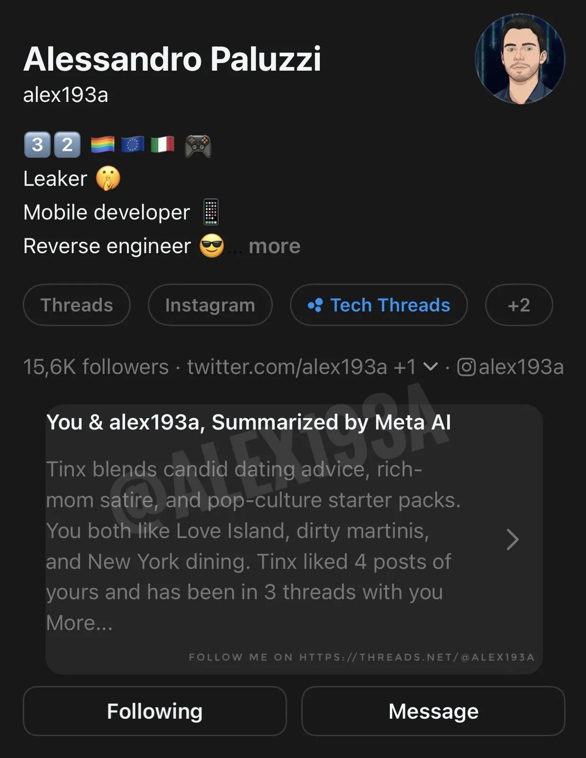
Task: Show the +2 additional topic chips
Action: (x=519, y=305)
